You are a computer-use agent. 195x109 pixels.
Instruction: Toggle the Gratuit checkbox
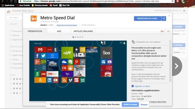[x=11, y=59]
